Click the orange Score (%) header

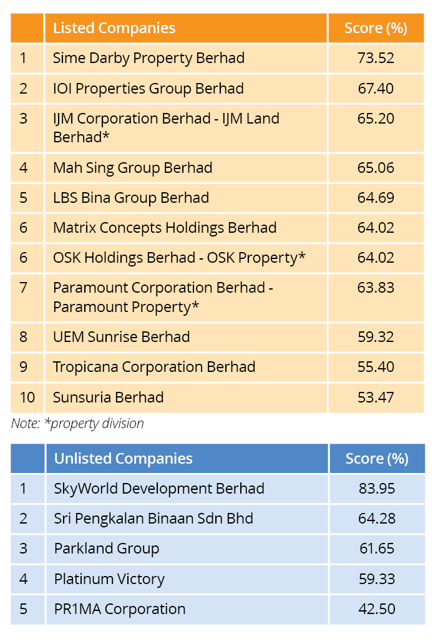coord(376,28)
